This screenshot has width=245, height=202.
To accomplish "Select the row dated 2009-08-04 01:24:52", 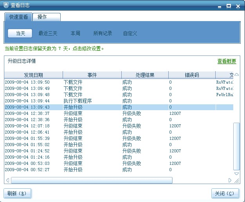I will coord(119,151).
